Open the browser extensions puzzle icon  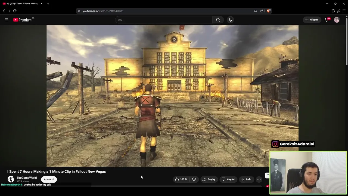(333, 11)
